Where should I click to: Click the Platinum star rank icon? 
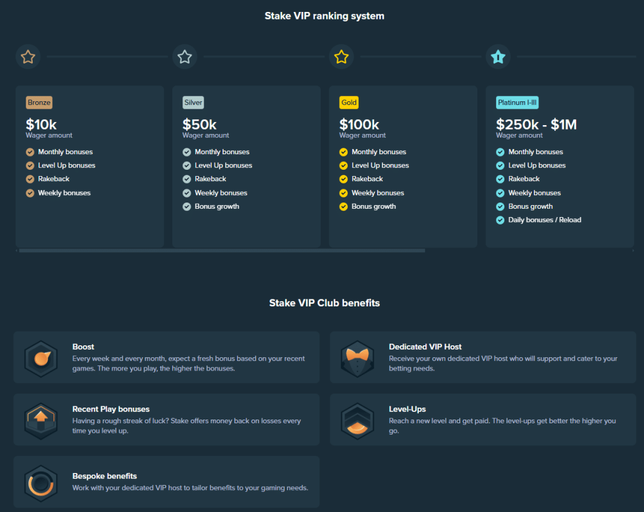click(498, 57)
